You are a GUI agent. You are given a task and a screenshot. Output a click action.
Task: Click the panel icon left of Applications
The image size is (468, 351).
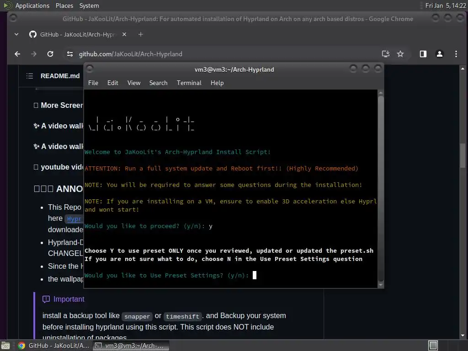7,5
